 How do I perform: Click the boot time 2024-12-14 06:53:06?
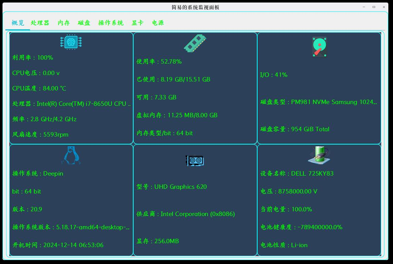pyautogui.click(x=73, y=245)
